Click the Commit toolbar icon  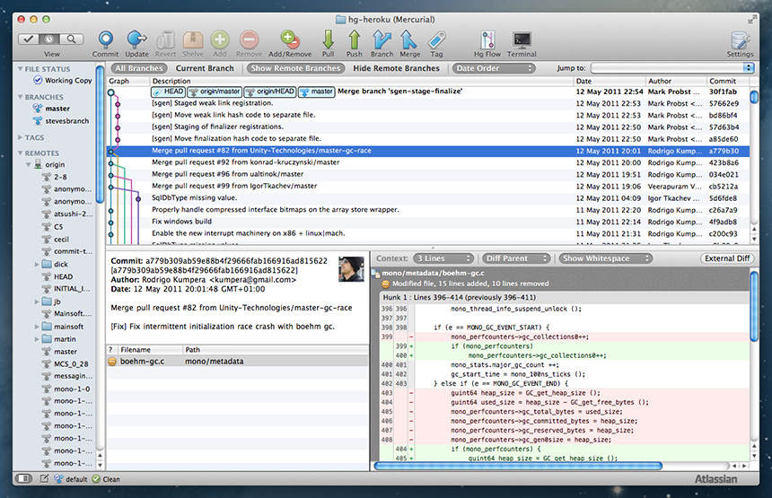point(105,40)
